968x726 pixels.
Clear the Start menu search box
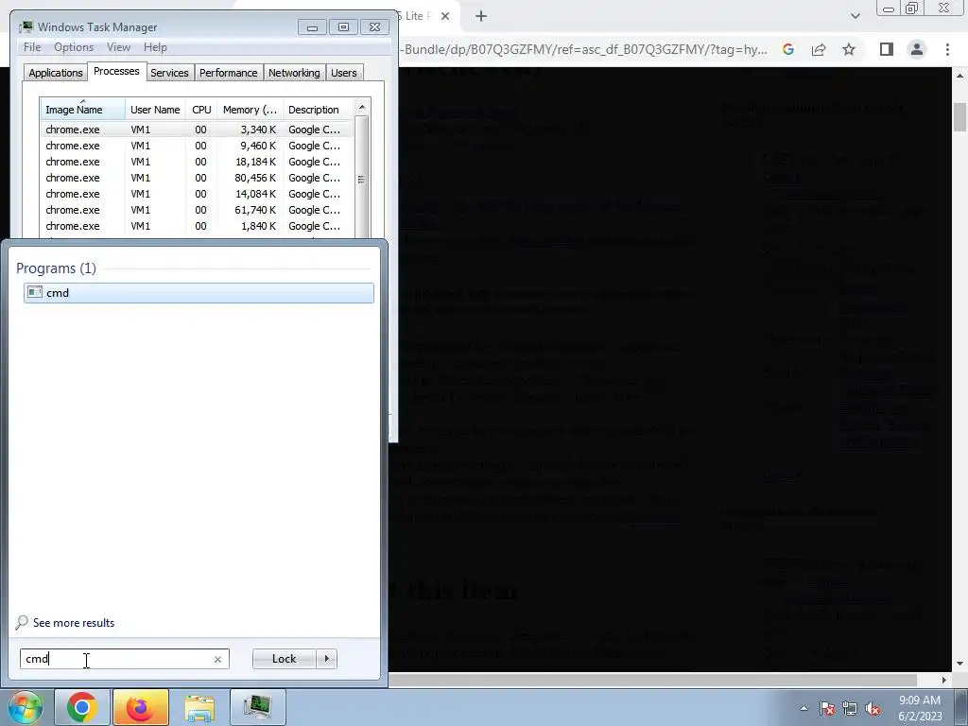coord(218,659)
